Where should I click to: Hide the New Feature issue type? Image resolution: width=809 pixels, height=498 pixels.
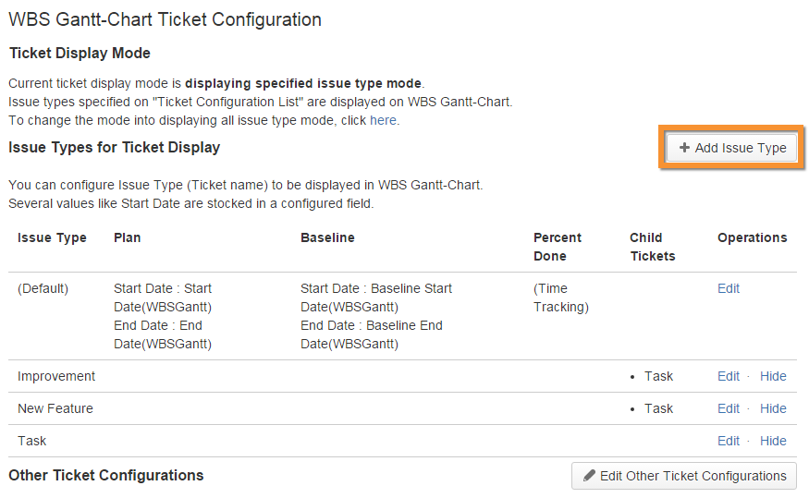coord(773,408)
